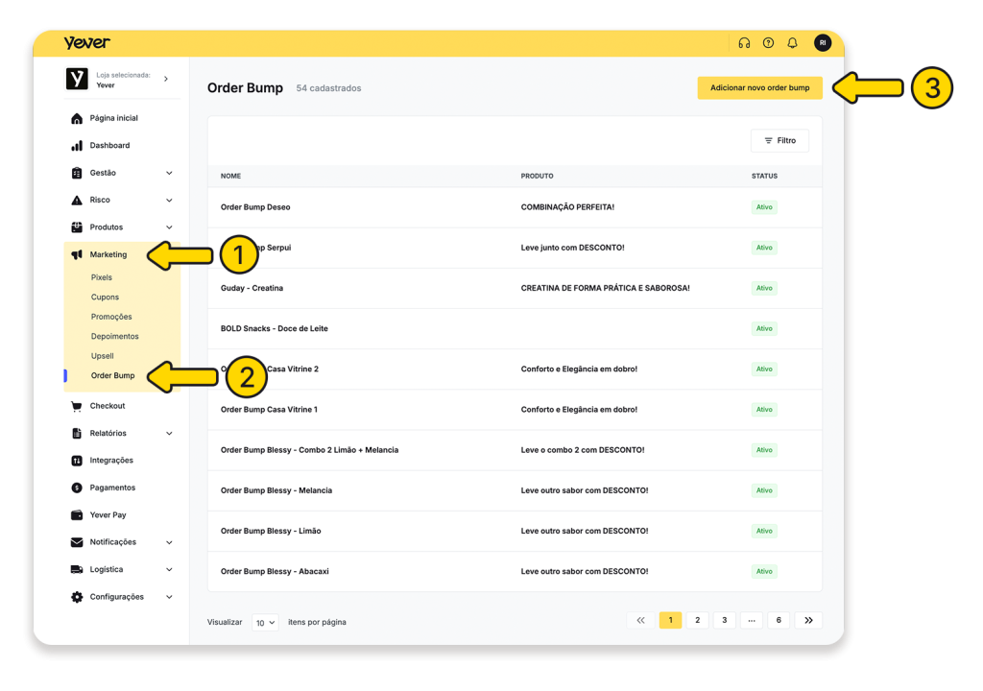Open the Guday - Creatina row
This screenshot has width=983, height=691.
[x=252, y=288]
